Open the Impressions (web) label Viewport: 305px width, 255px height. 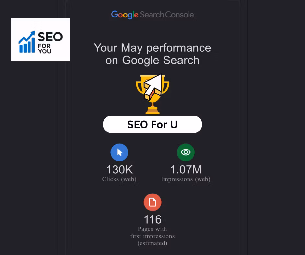(x=186, y=179)
